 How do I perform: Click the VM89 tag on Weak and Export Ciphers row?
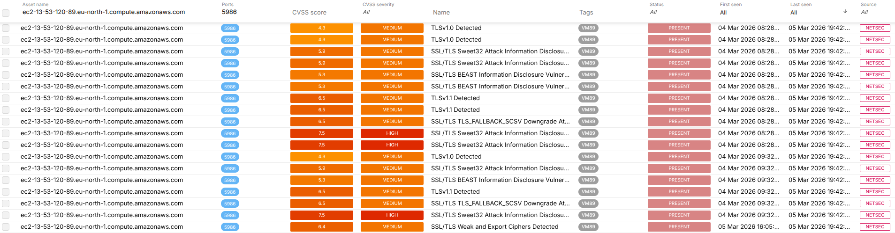(x=588, y=227)
